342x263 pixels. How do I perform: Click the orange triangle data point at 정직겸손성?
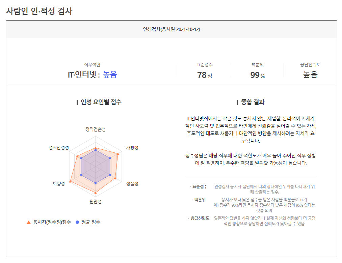(x=96, y=148)
